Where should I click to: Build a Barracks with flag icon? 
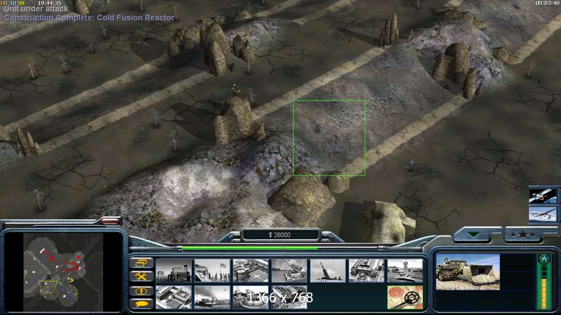click(x=212, y=271)
